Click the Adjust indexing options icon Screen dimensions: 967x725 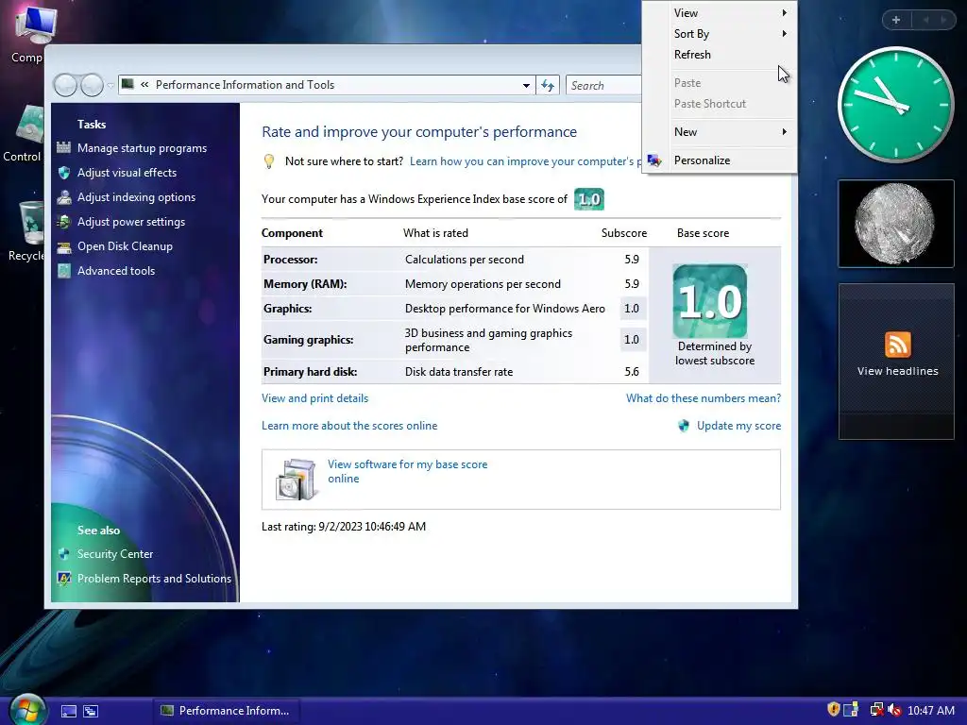[x=64, y=197]
